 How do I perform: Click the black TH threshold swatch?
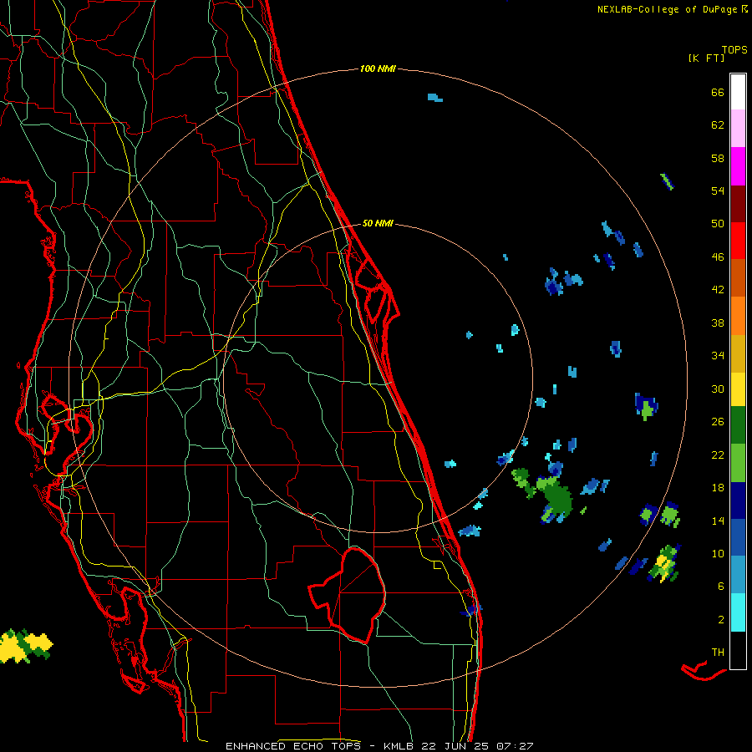738,650
